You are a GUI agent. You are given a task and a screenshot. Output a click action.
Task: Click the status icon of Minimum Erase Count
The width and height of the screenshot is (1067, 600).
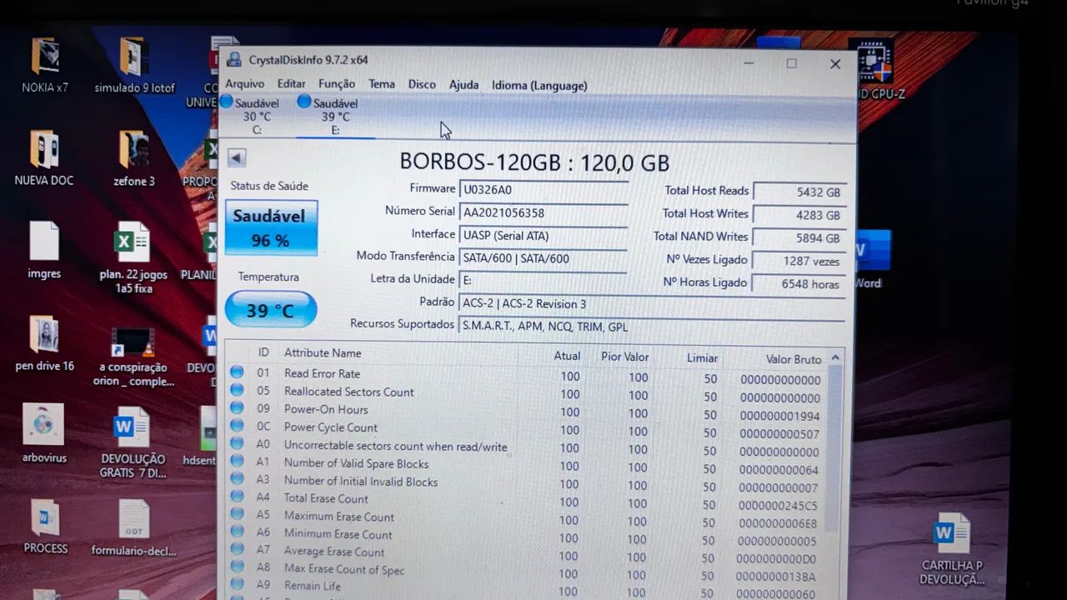[238, 532]
